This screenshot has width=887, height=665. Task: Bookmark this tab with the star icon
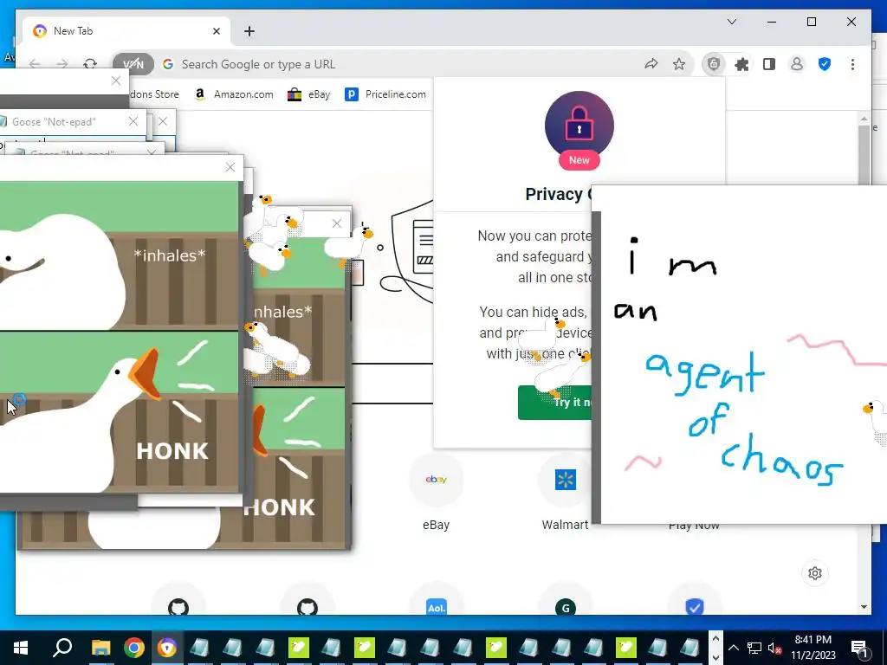click(x=679, y=64)
